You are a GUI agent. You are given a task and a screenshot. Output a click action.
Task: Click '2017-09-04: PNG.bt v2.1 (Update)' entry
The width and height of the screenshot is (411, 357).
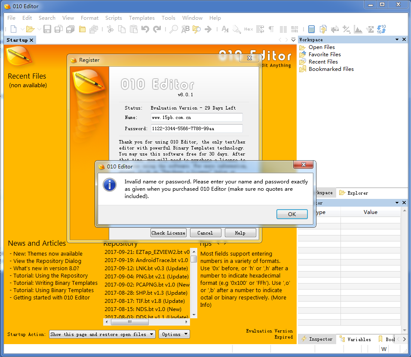coord(147,277)
